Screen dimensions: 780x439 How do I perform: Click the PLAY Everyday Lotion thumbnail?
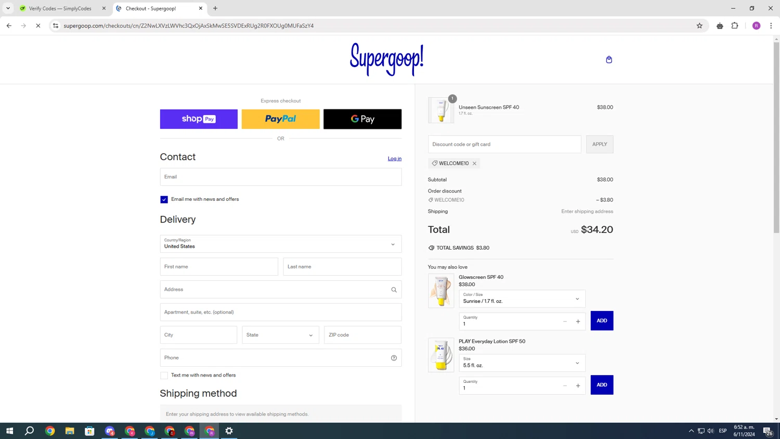(x=441, y=355)
